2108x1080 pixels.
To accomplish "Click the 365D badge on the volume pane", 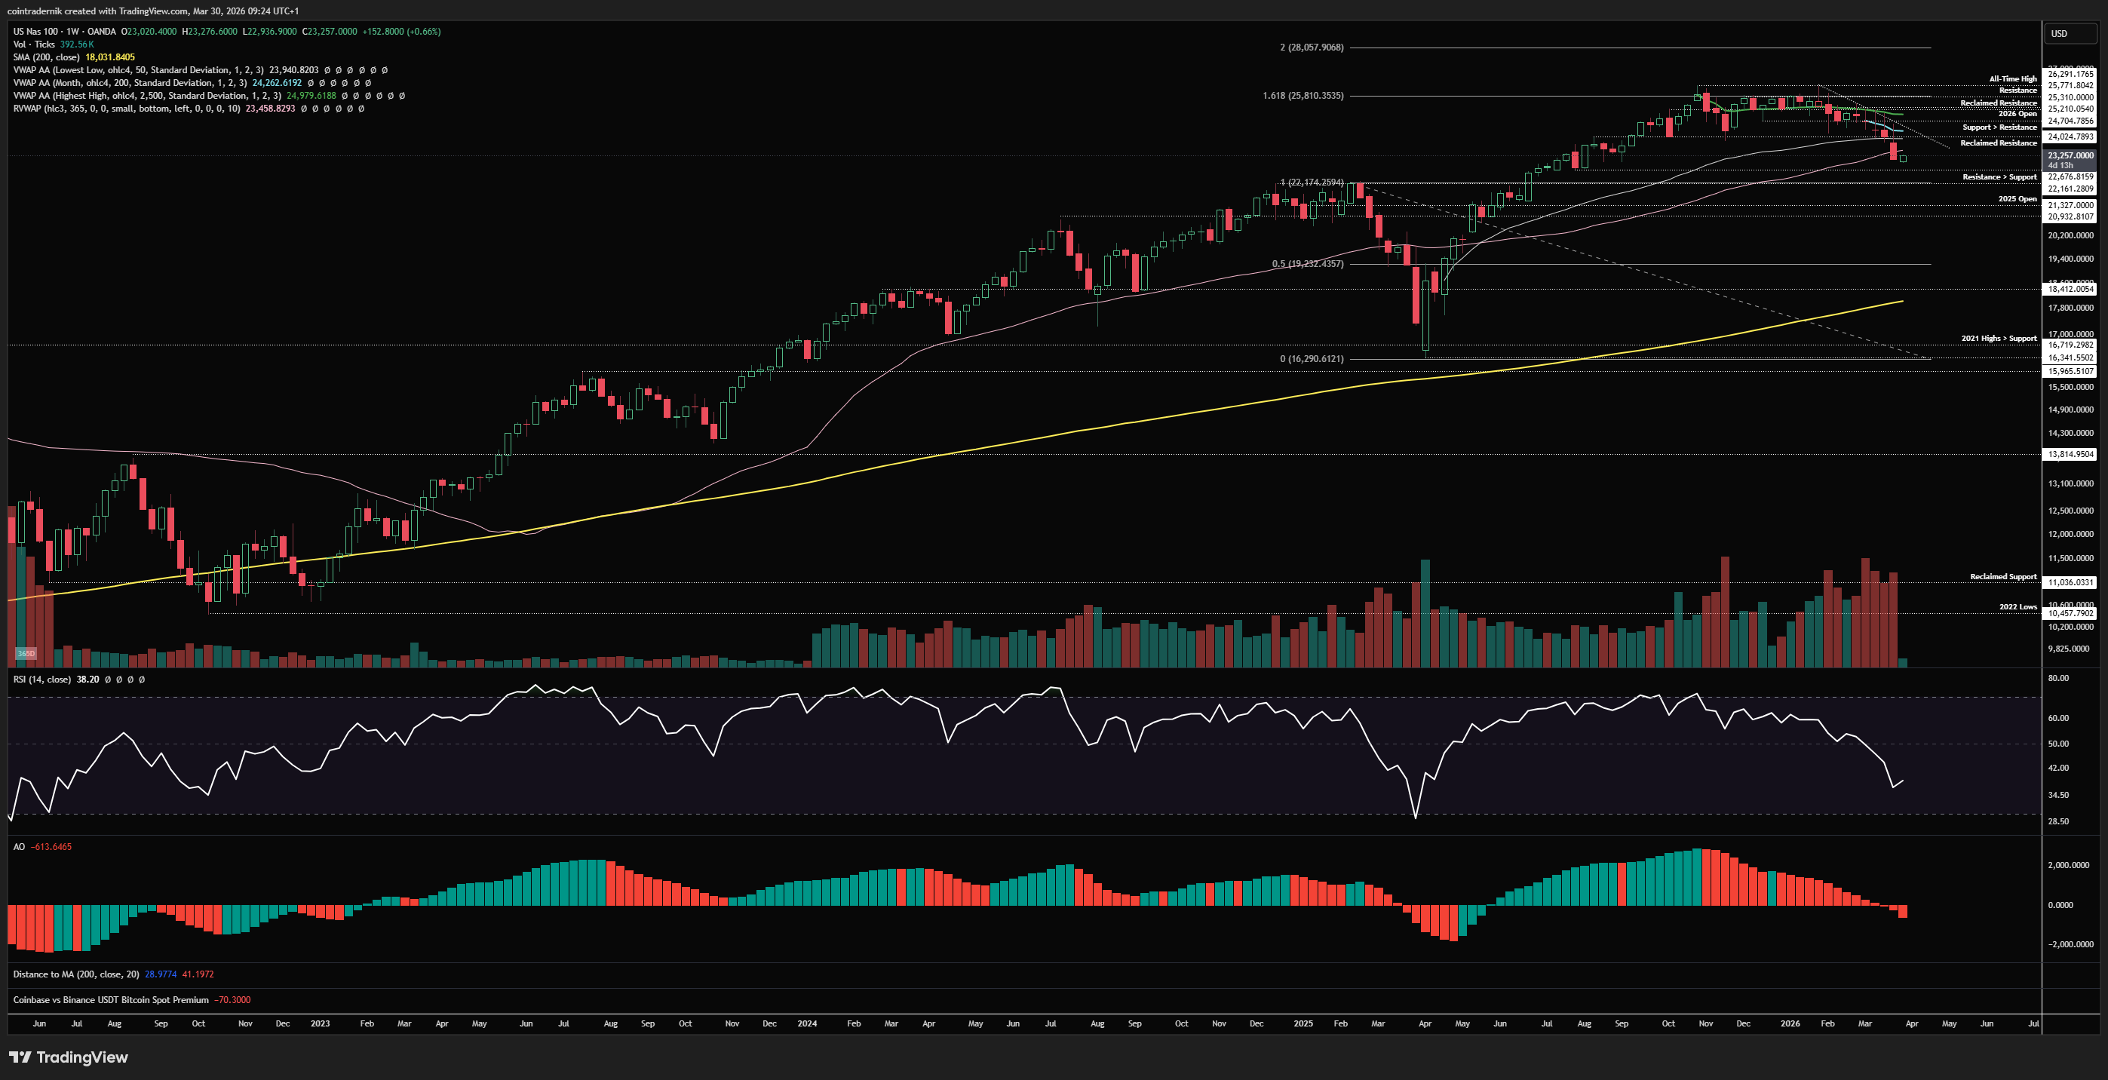I will point(26,653).
